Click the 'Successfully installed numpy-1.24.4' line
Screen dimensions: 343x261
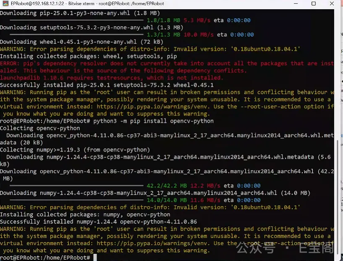pos(98,222)
